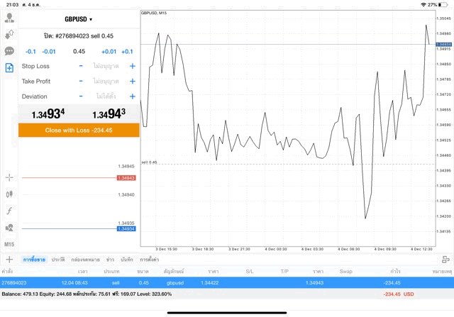Image resolution: width=454 pixels, height=317 pixels.
Task: Click the M15 timeframe selector
Action: (x=9, y=245)
